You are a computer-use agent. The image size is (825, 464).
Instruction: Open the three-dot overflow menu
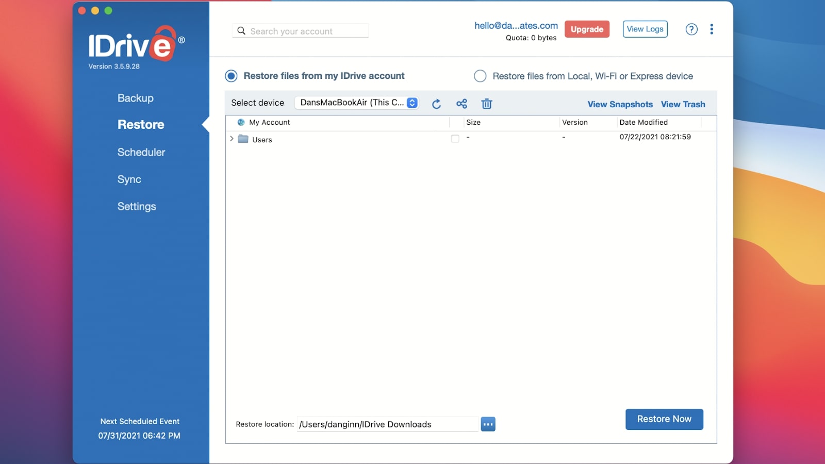coord(713,29)
